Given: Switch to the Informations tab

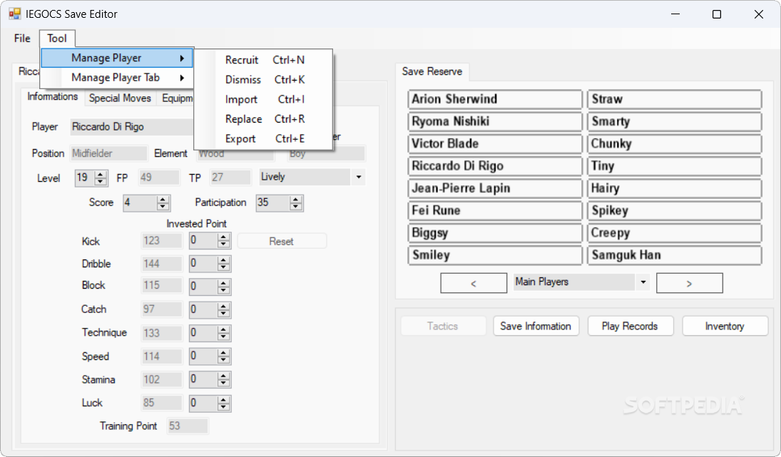Looking at the screenshot, I should pos(52,96).
